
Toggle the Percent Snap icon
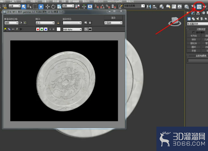click(x=108, y=7)
